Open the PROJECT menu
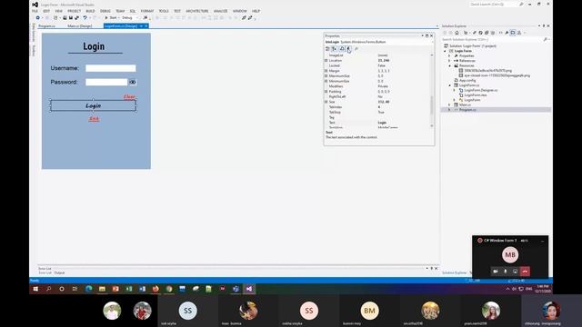This screenshot has height=327, width=582. 74,11
